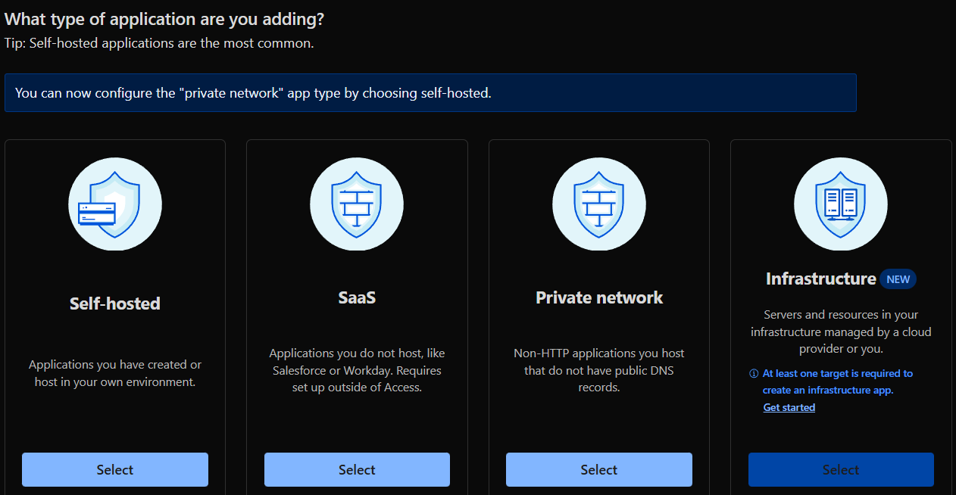Click the Select button under Infrastructure
Image resolution: width=956 pixels, height=495 pixels.
click(841, 469)
